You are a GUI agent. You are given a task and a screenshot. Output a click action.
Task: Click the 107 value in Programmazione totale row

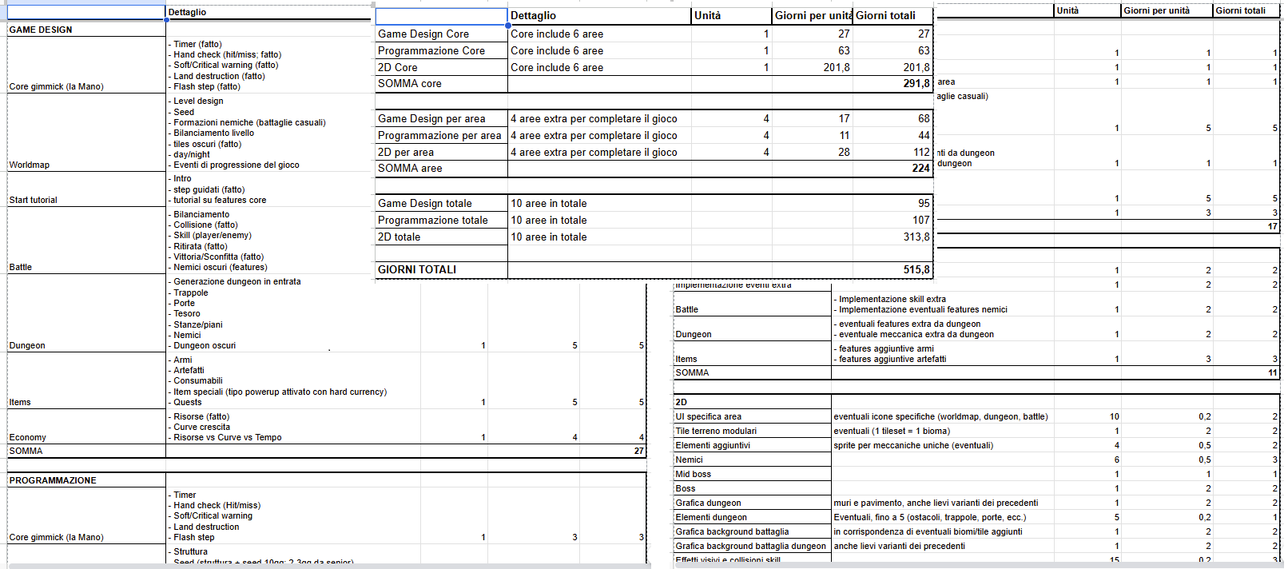click(892, 220)
